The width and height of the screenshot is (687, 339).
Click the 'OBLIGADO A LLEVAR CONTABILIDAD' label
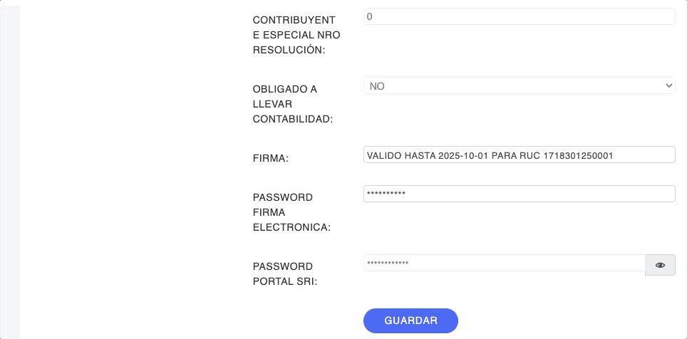coord(292,104)
